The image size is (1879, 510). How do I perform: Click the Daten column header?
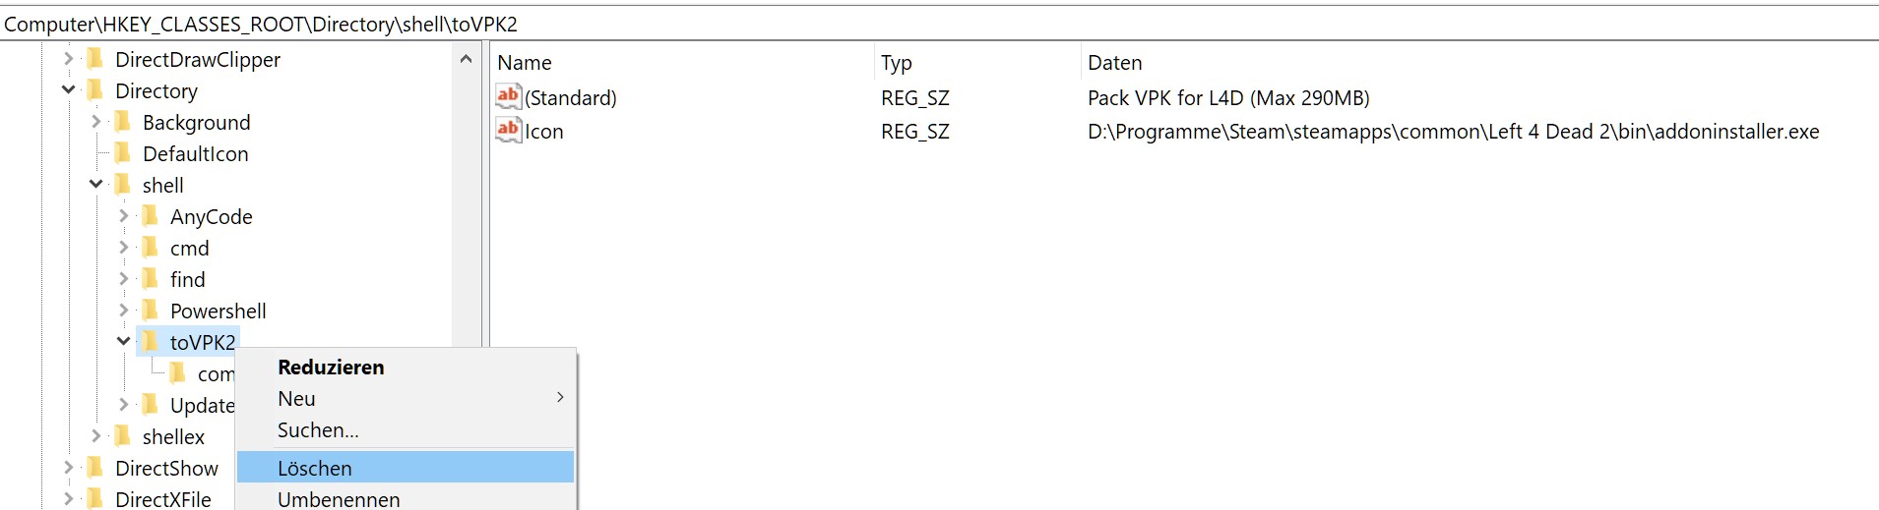1114,63
